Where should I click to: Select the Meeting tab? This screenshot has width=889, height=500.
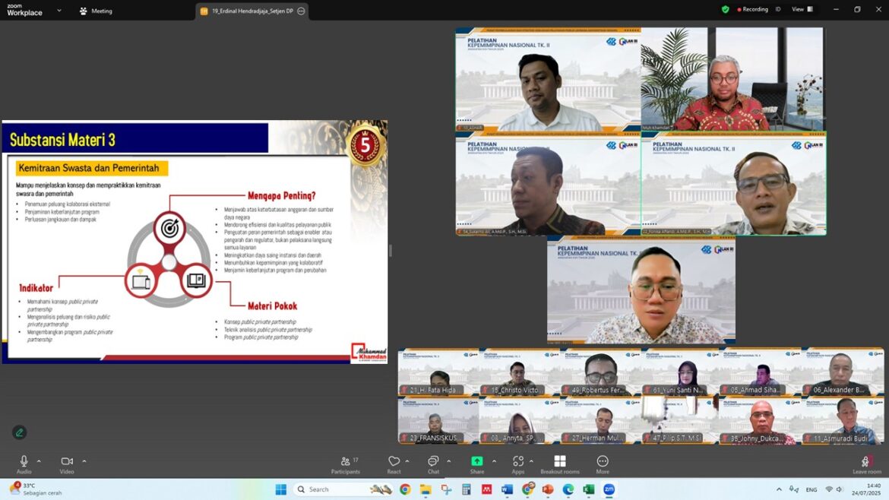[x=96, y=11]
